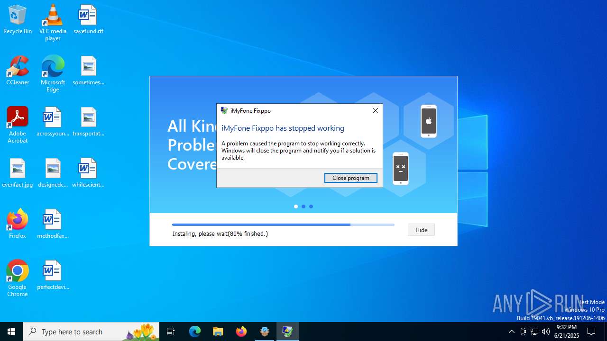The image size is (607, 341).
Task: Hide the installer window with Hide button
Action: (x=421, y=230)
